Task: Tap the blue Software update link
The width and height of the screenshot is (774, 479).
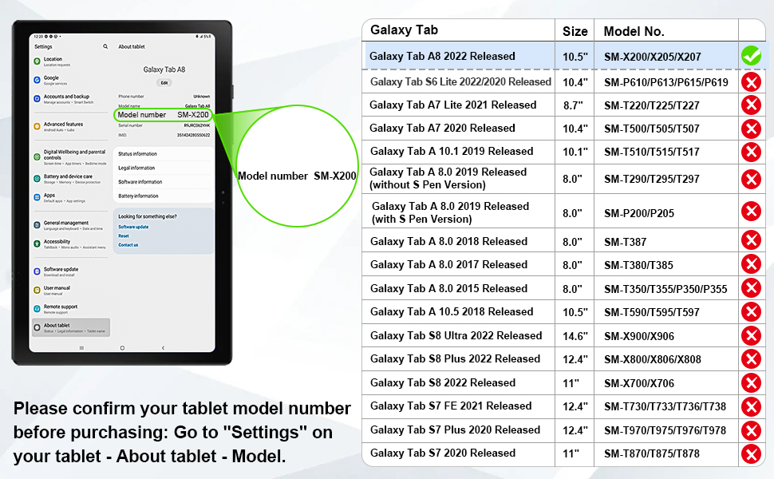Action: coord(133,228)
